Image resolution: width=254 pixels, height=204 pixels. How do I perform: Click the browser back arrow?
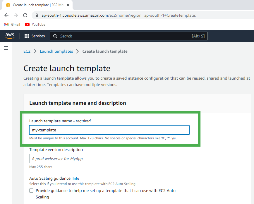click(x=6, y=15)
